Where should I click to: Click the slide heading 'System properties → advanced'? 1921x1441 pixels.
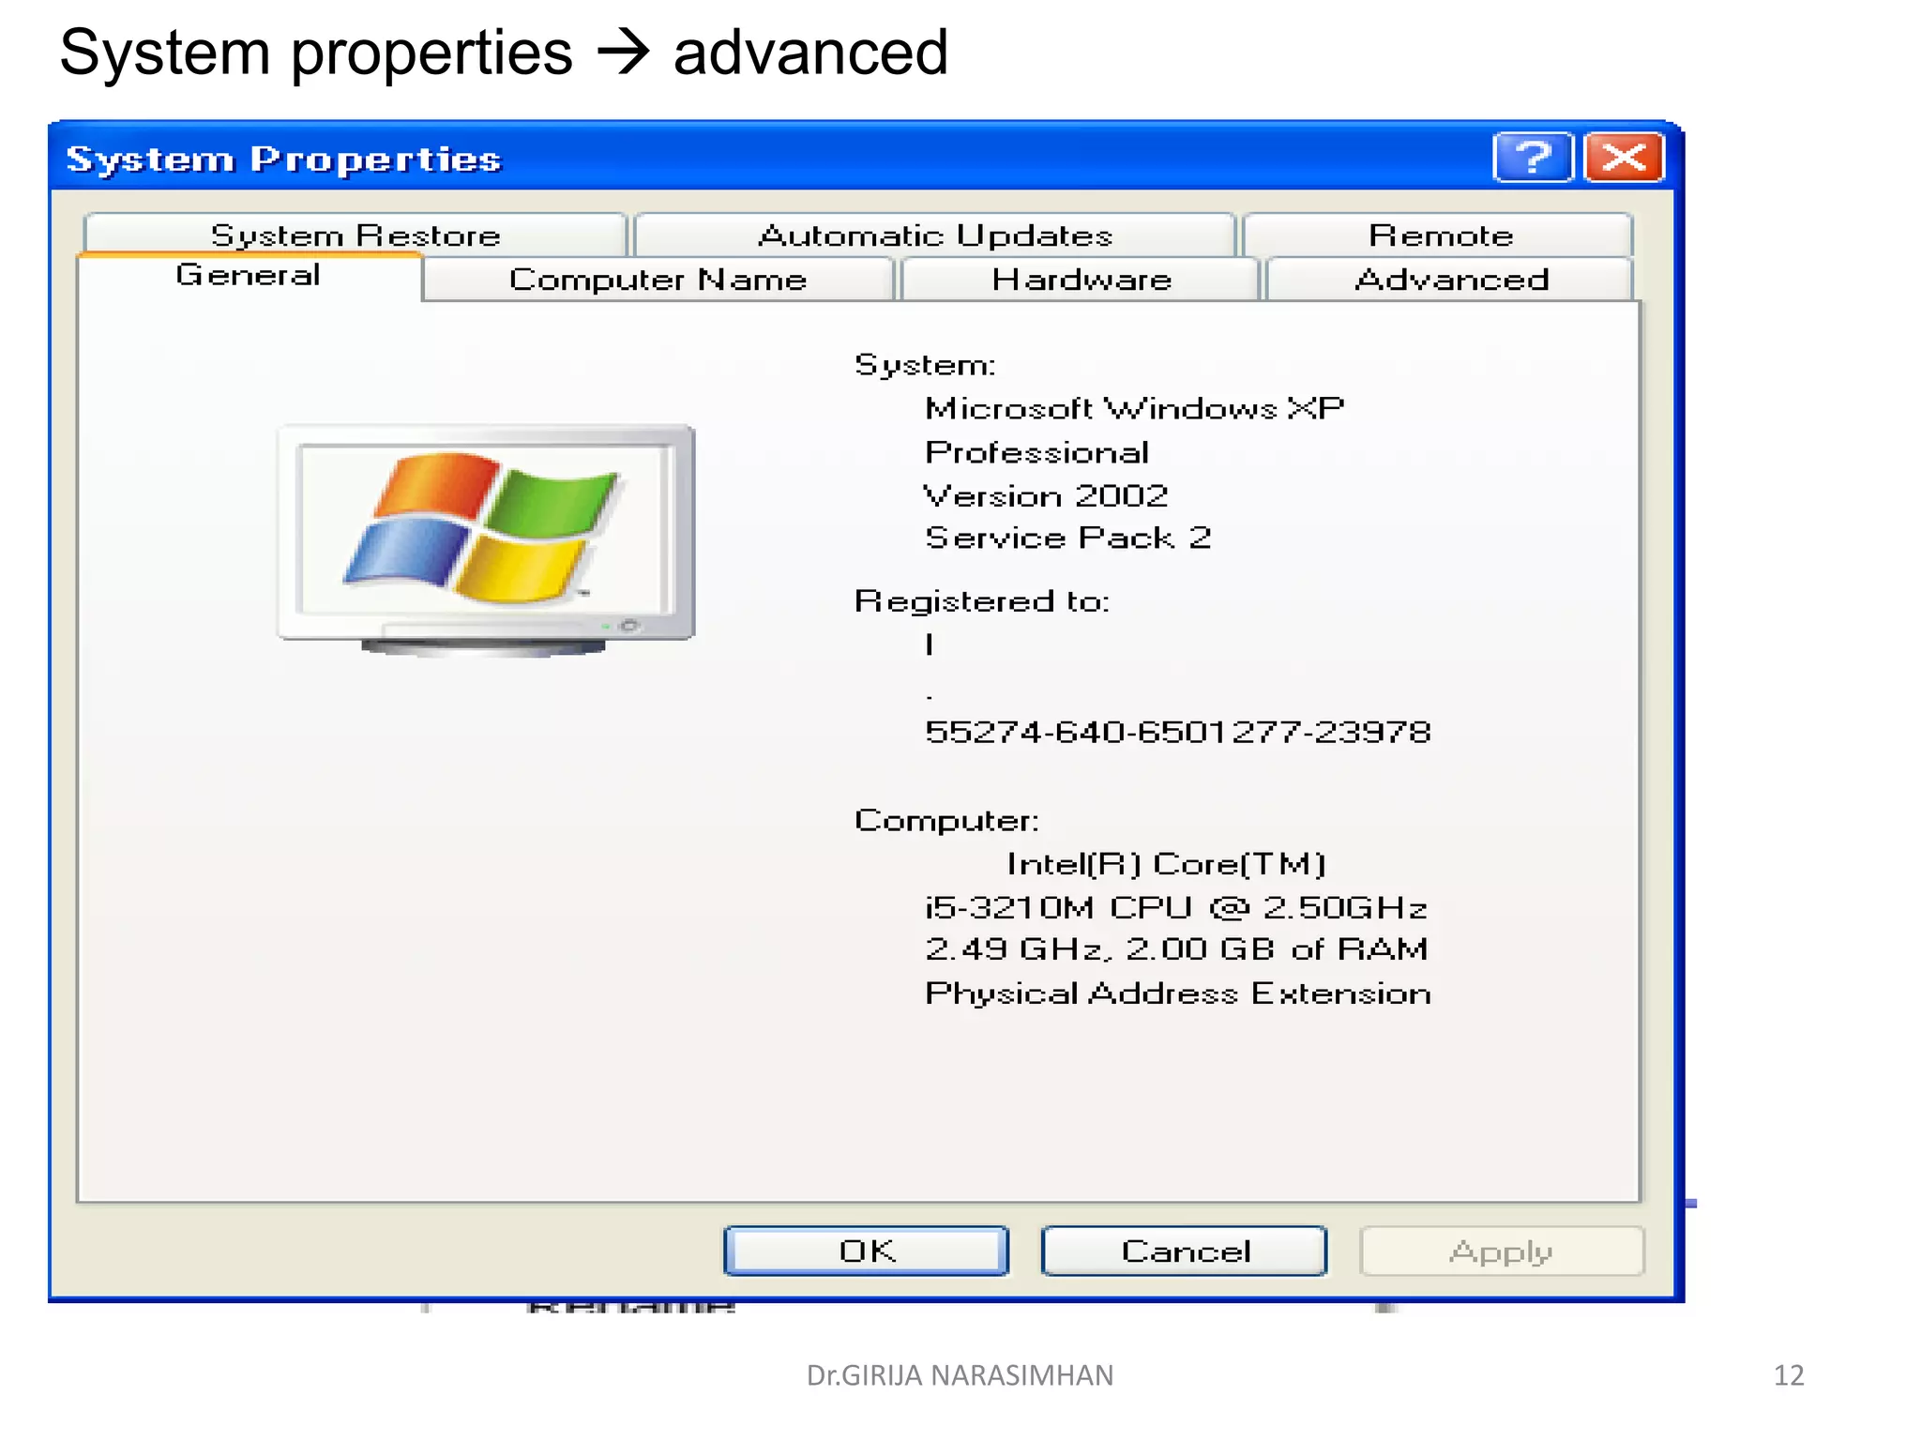[x=505, y=53]
